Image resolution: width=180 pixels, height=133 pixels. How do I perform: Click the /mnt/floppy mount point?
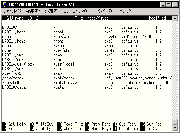pyautogui.click(x=65, y=83)
